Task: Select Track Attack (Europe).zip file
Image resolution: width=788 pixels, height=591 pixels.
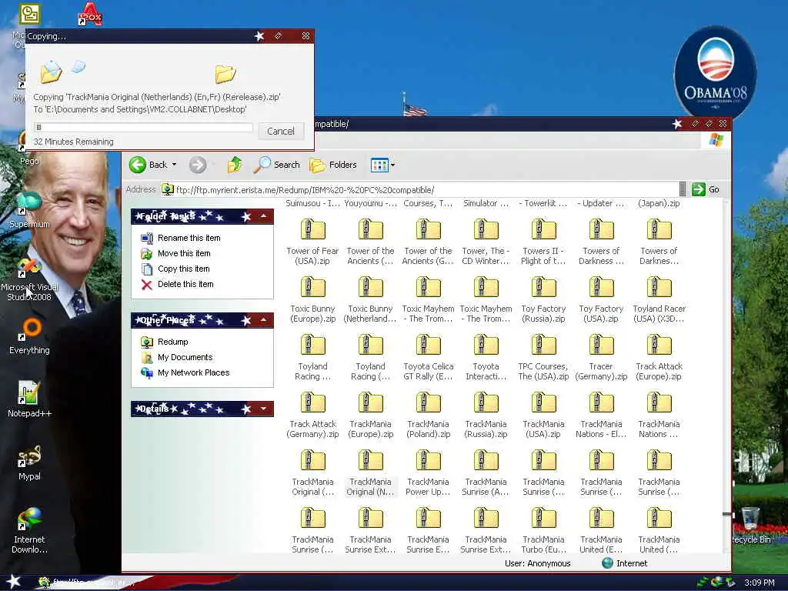Action: tap(659, 358)
